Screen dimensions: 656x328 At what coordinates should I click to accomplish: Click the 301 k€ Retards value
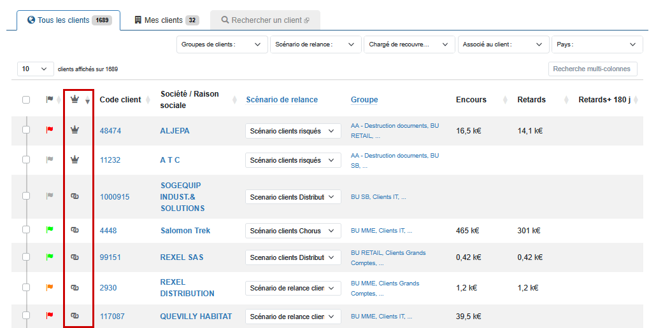pyautogui.click(x=529, y=230)
